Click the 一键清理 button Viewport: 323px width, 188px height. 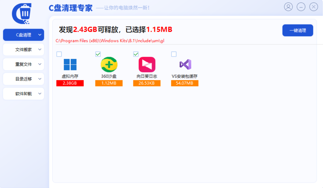pos(298,30)
